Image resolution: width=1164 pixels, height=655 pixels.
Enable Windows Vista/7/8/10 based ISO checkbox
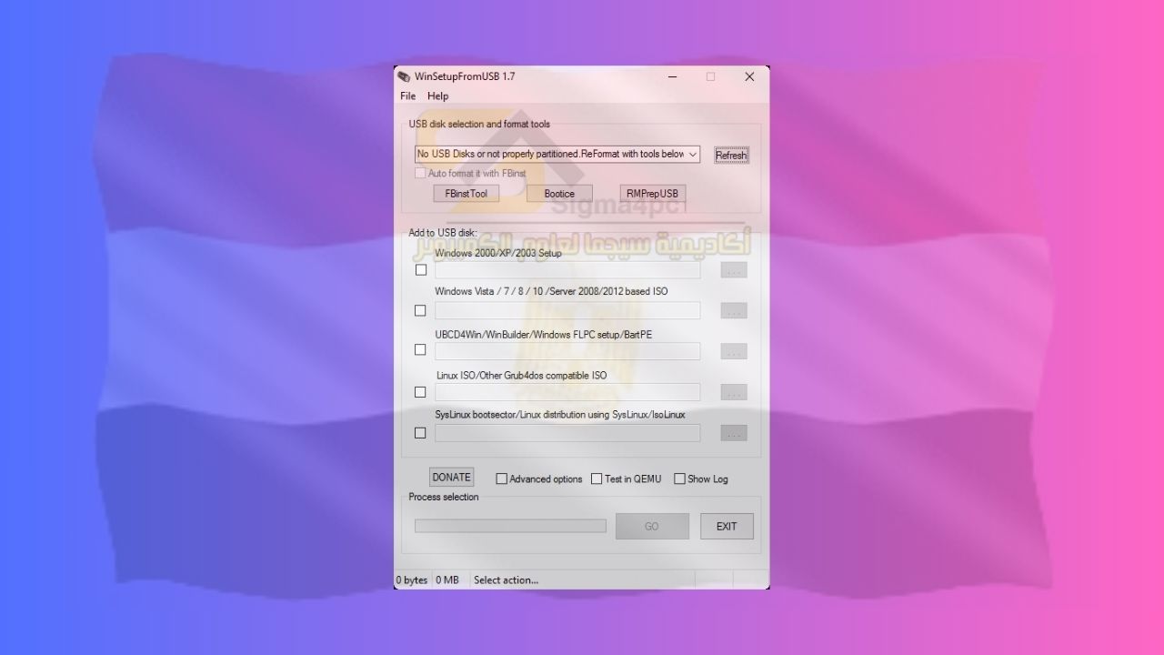(420, 311)
